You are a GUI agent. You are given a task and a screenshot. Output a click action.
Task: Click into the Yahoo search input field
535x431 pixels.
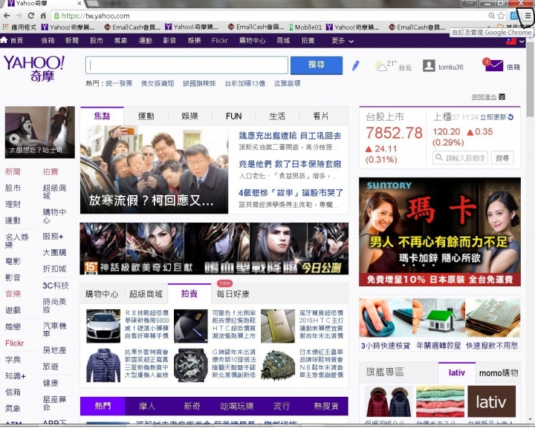coord(187,65)
